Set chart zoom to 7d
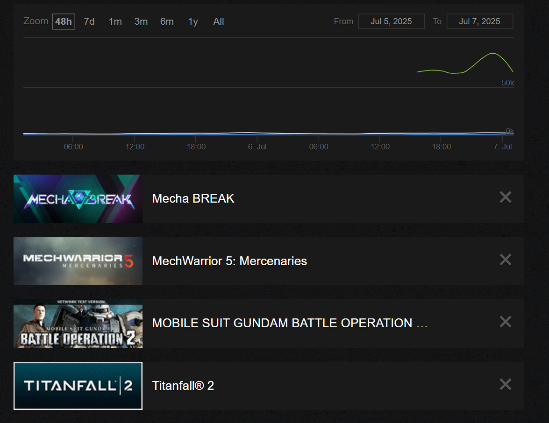 point(89,21)
